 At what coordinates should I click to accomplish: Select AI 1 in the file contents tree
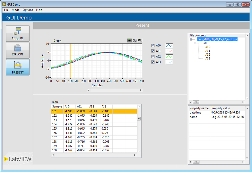pyautogui.click(x=208, y=51)
